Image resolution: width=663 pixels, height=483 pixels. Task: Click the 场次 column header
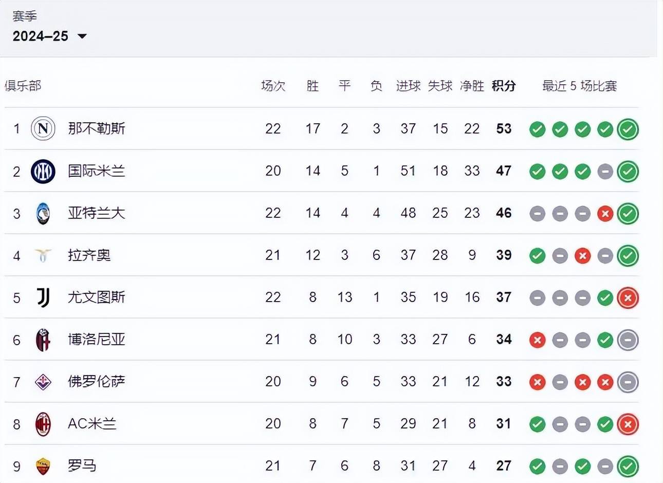coord(273,86)
